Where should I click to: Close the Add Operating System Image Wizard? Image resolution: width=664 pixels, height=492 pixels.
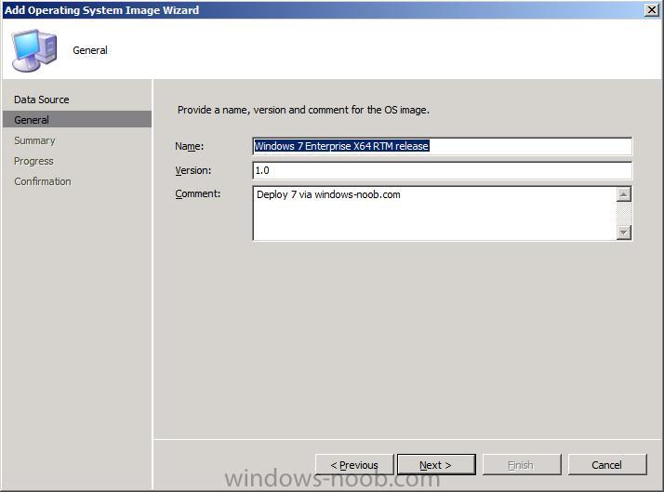651,9
